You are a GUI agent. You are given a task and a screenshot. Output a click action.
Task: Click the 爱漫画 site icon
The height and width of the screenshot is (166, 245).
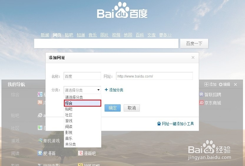point(40,153)
